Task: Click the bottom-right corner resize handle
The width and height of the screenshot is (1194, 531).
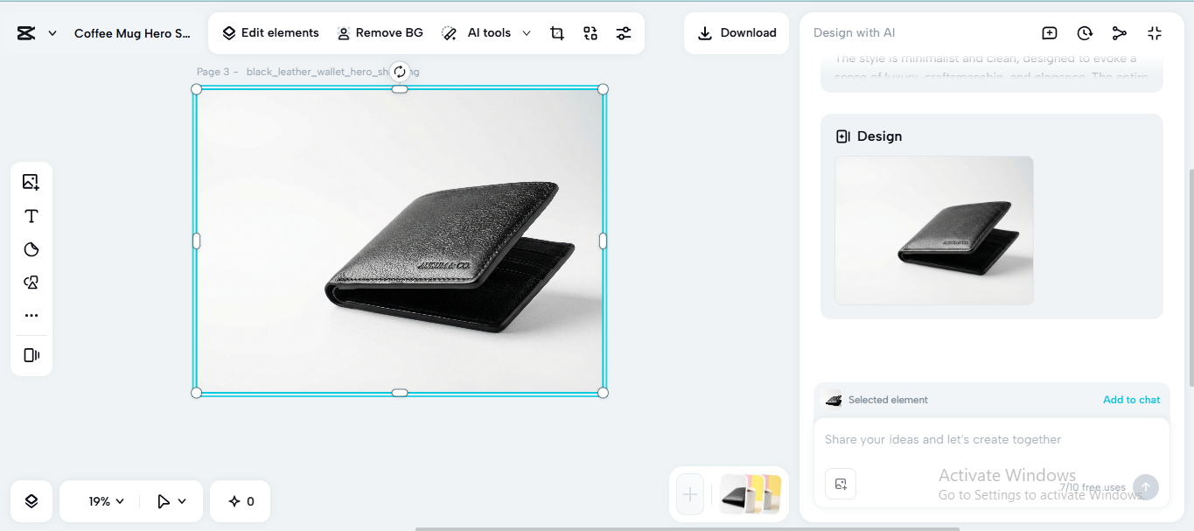Action: 603,393
